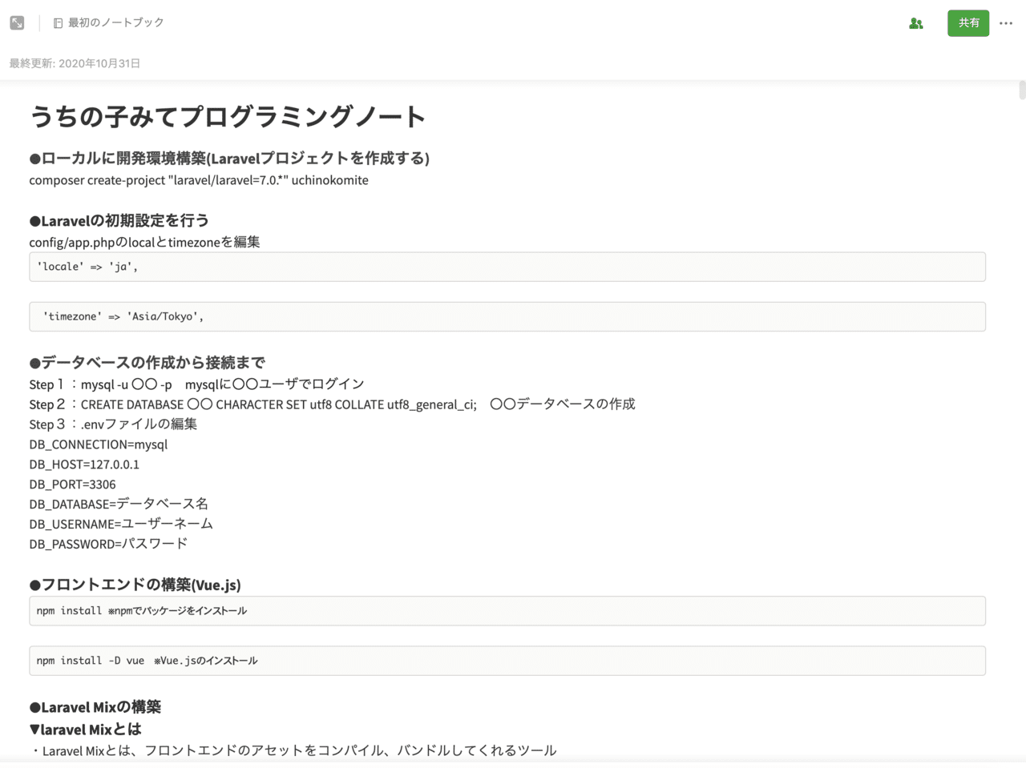This screenshot has height=768, width=1026.
Task: Click the DB_USERNAME=ユーザーネーム line
Action: pos(121,524)
